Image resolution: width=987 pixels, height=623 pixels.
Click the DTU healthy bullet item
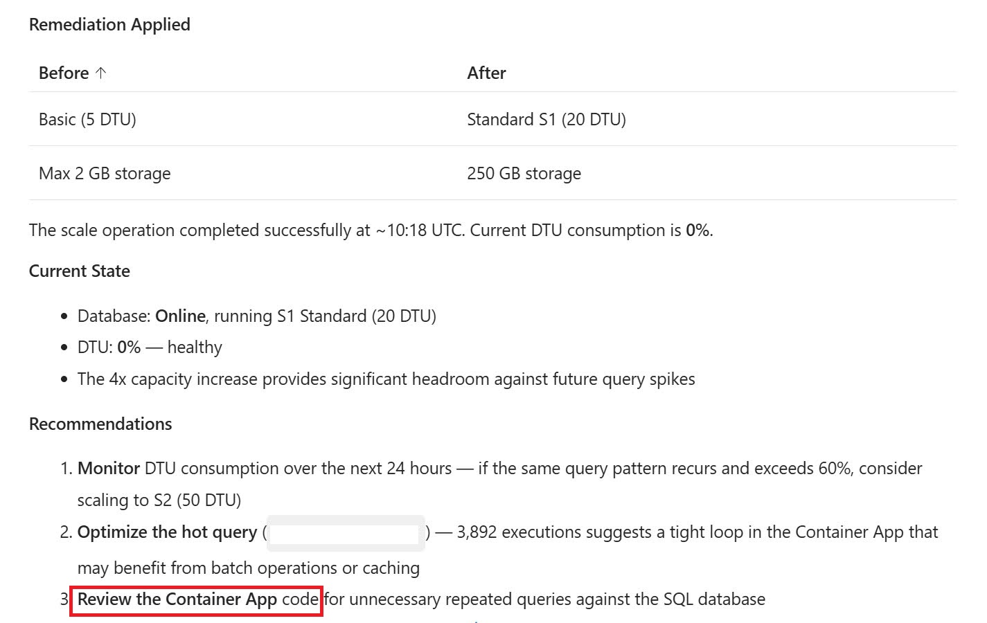tap(150, 347)
